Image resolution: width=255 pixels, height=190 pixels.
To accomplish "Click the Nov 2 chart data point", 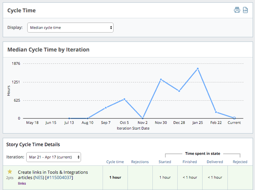I will coord(143,118).
